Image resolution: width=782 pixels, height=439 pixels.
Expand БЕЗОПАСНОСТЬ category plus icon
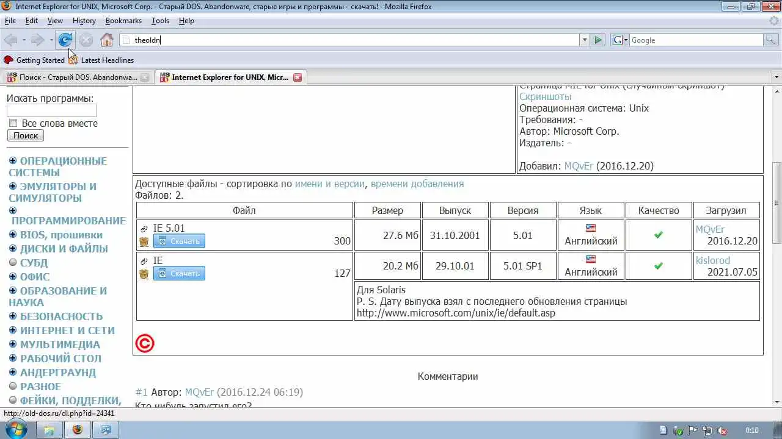click(x=13, y=316)
